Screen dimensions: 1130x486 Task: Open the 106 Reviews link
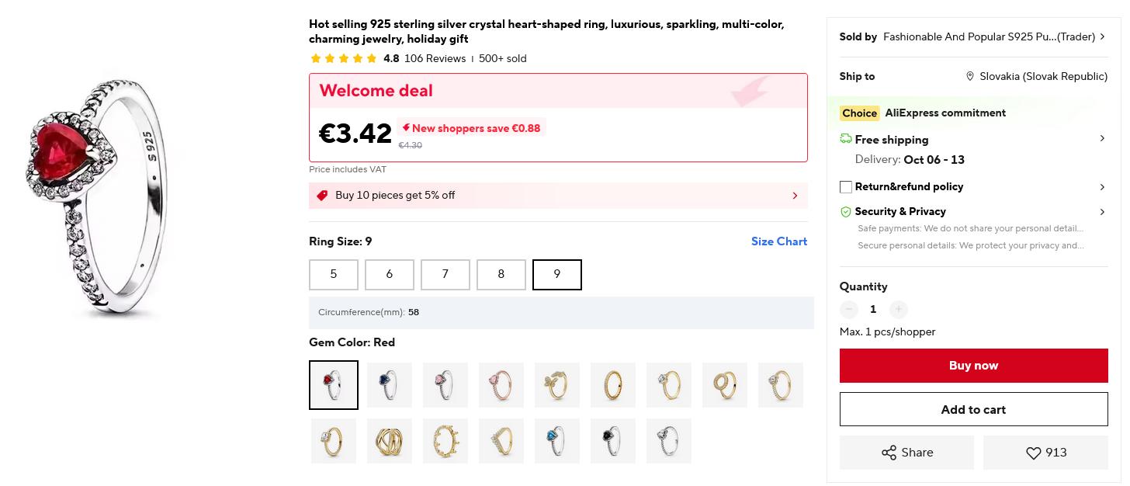435,58
